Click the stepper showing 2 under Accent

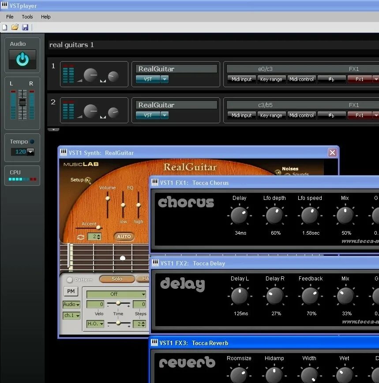[x=94, y=236]
